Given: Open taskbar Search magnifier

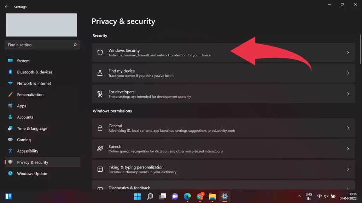Looking at the screenshot, I should click(x=150, y=196).
